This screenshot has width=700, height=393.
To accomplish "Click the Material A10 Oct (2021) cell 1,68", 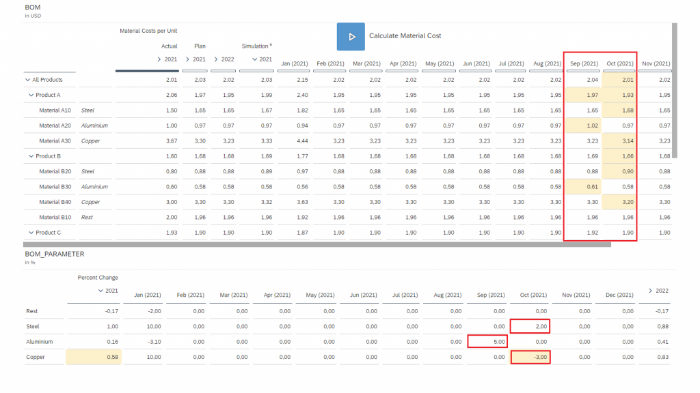I will 618,111.
